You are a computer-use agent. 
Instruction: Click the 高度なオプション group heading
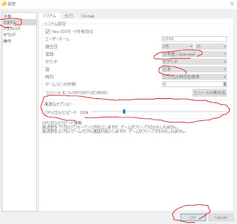[57, 104]
